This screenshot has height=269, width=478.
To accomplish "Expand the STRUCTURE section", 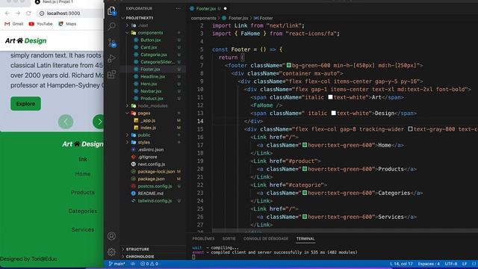I will tap(137, 249).
